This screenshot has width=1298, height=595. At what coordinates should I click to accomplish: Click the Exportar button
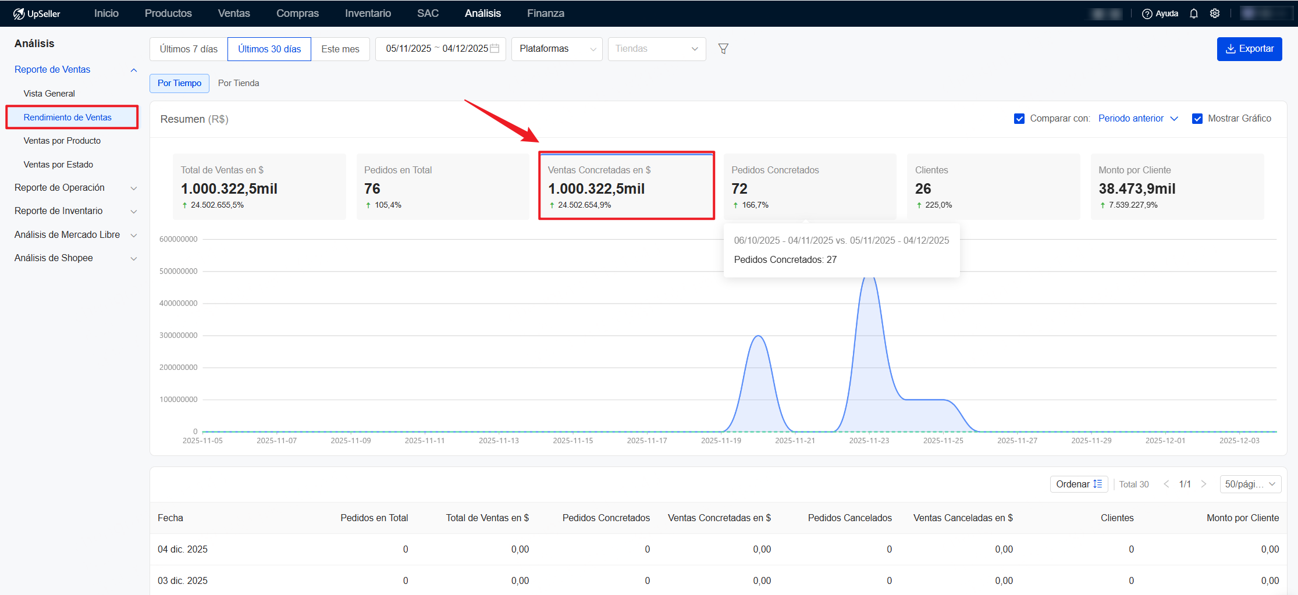[x=1249, y=49]
